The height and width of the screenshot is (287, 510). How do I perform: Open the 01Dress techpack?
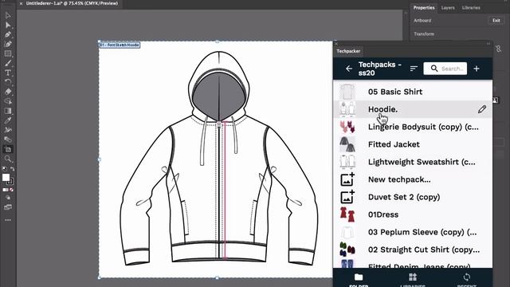[413, 214]
